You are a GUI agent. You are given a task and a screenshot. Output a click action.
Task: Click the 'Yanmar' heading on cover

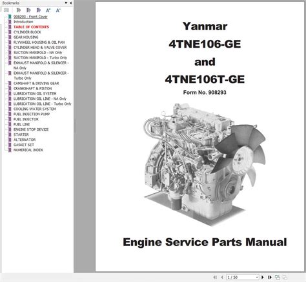point(205,26)
